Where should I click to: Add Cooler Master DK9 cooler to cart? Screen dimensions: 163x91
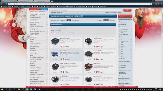pyautogui.click(x=63, y=72)
